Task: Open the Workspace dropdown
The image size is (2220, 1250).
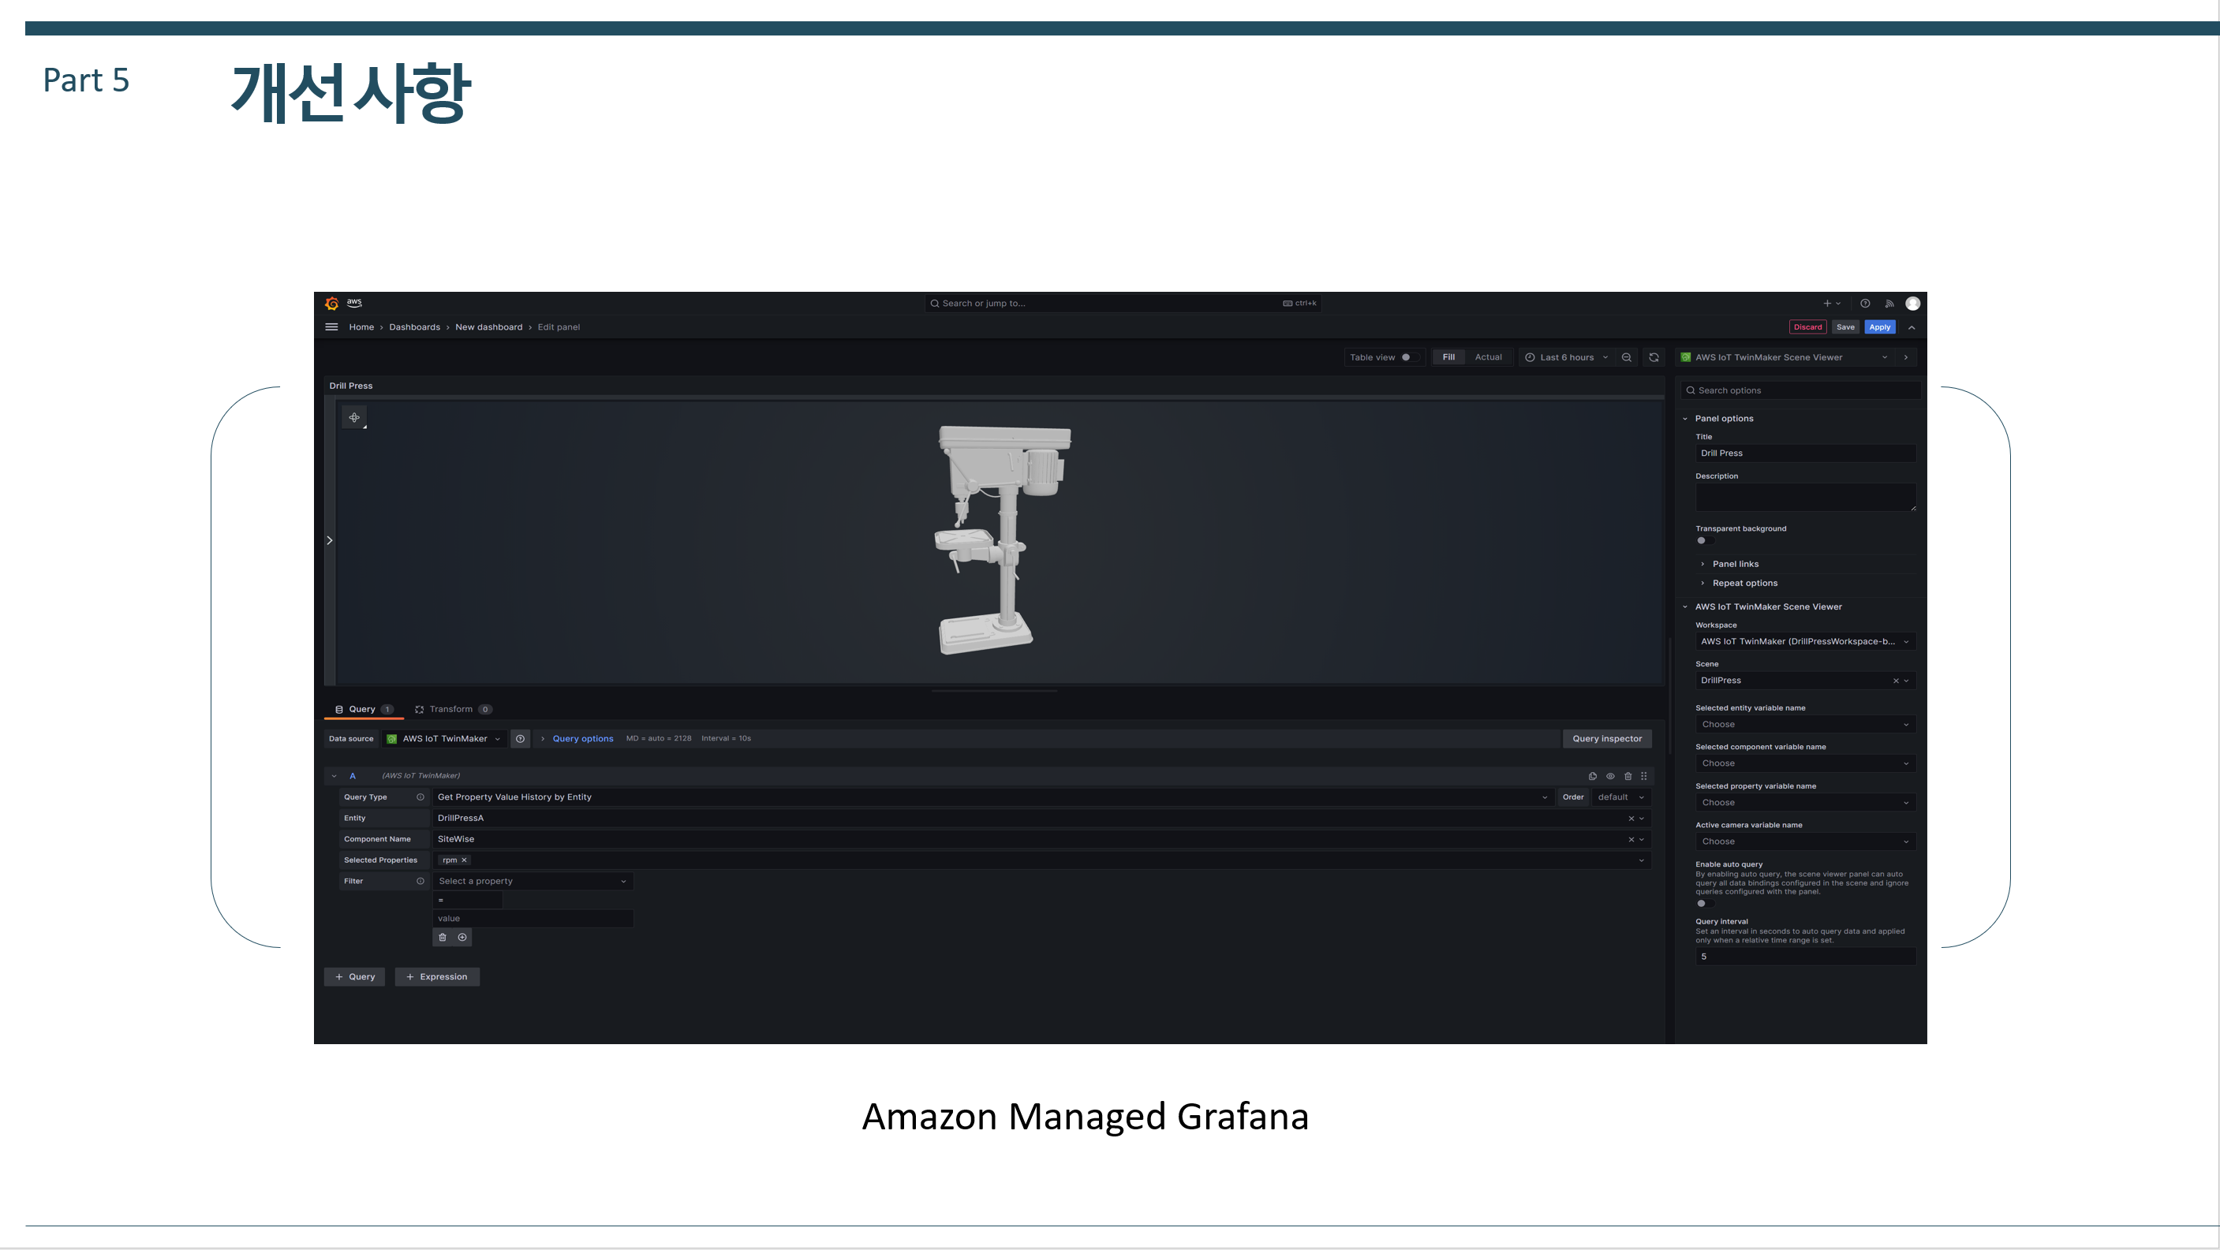Action: [1806, 642]
